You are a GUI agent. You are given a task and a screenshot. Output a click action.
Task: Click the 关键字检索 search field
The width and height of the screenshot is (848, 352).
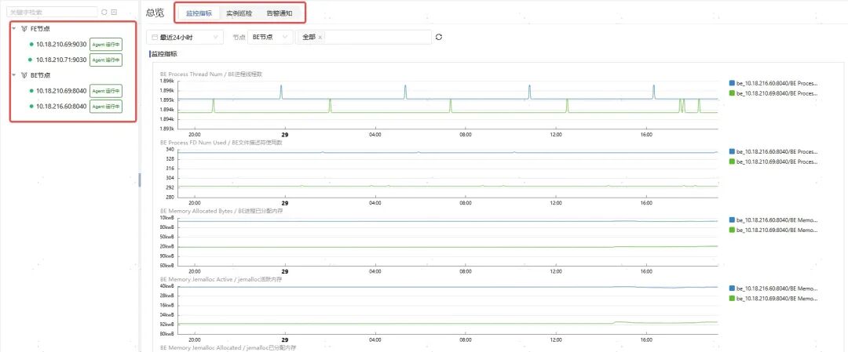(x=53, y=11)
